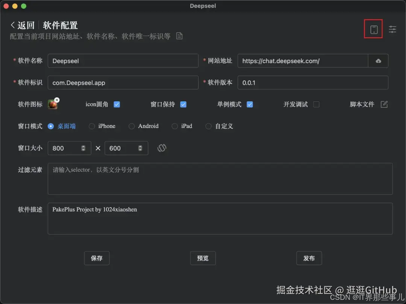Select 桌面端 window mode radio
The width and height of the screenshot is (406, 304).
coord(51,126)
